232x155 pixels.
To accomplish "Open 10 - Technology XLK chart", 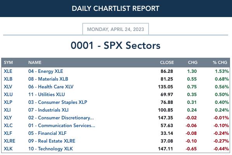I will [x=50, y=149].
